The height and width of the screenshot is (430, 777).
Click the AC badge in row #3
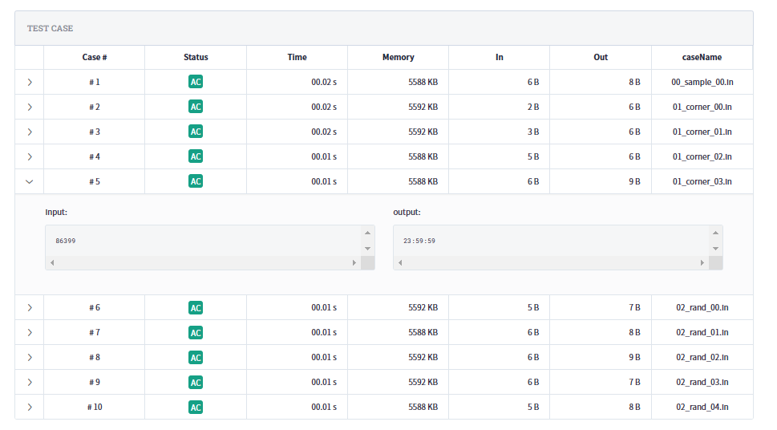[196, 132]
